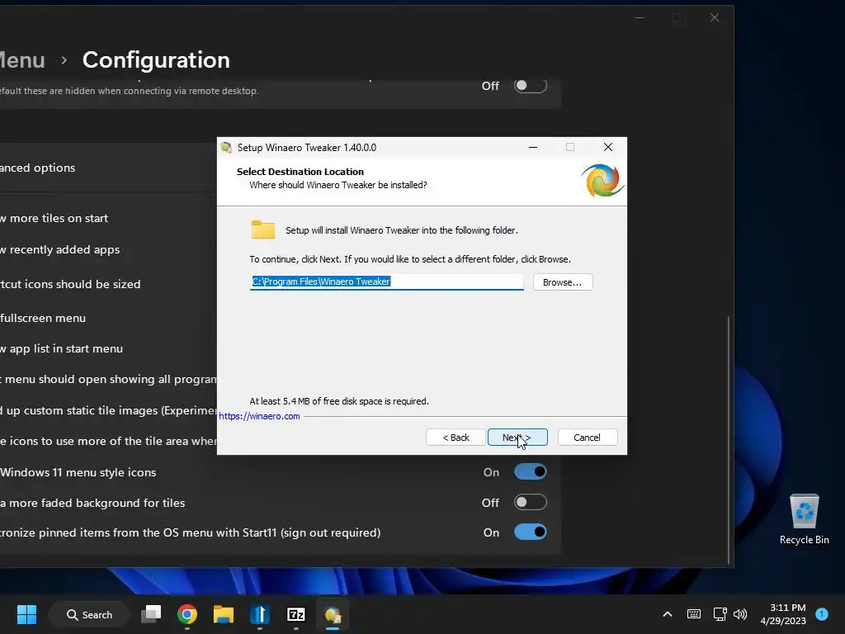Open the https://winaero.com link
The height and width of the screenshot is (634, 845).
[259, 416]
